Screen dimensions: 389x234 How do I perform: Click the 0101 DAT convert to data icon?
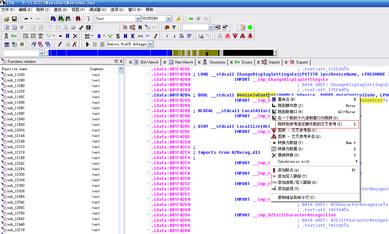tap(34, 36)
